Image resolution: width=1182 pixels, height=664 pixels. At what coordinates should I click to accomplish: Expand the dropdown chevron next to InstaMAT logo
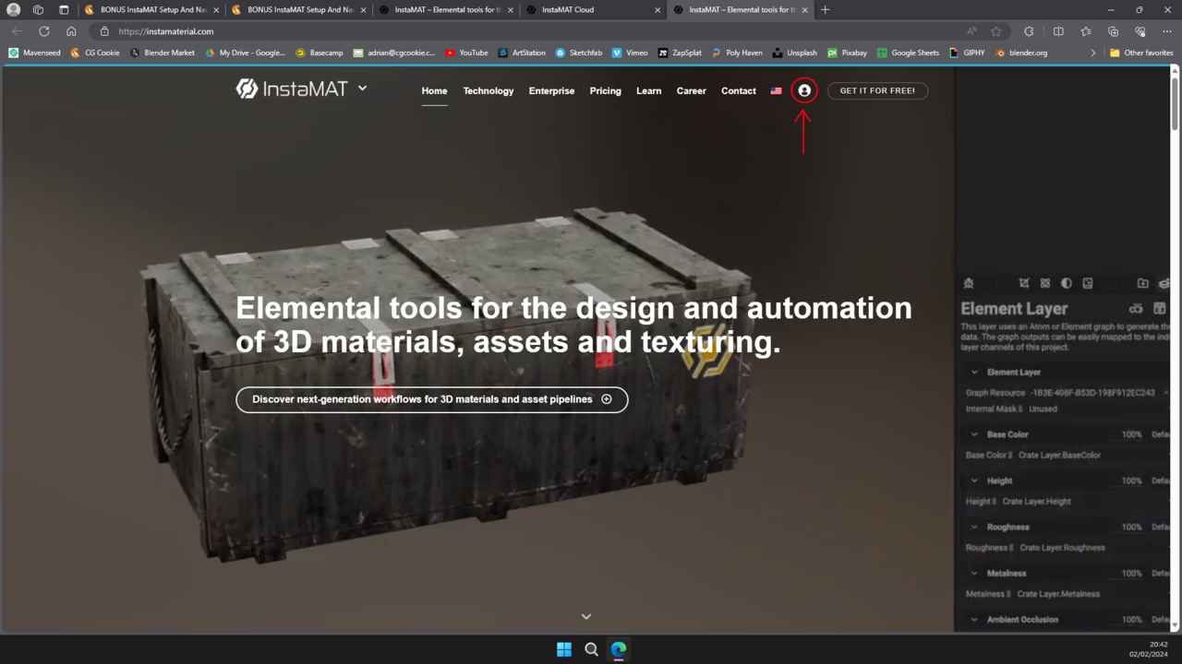(x=362, y=89)
